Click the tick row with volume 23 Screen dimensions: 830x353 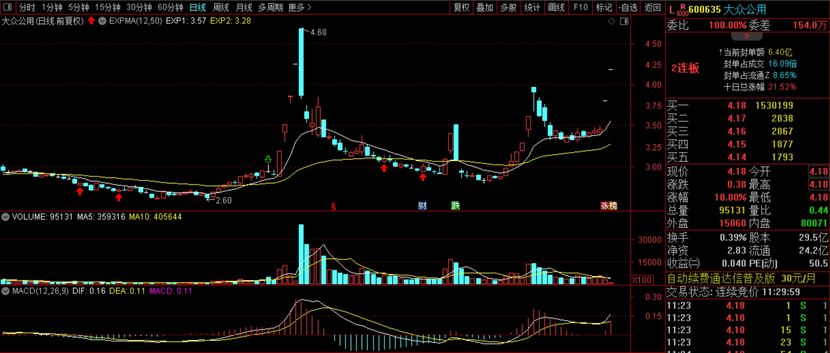coord(747,343)
